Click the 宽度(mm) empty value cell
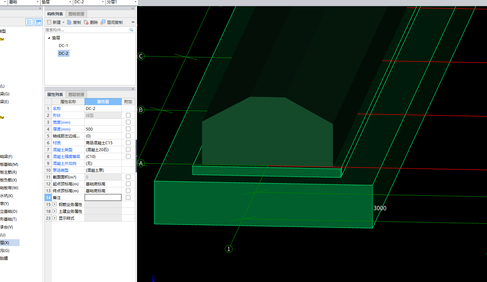The image size is (487, 282). pos(103,122)
